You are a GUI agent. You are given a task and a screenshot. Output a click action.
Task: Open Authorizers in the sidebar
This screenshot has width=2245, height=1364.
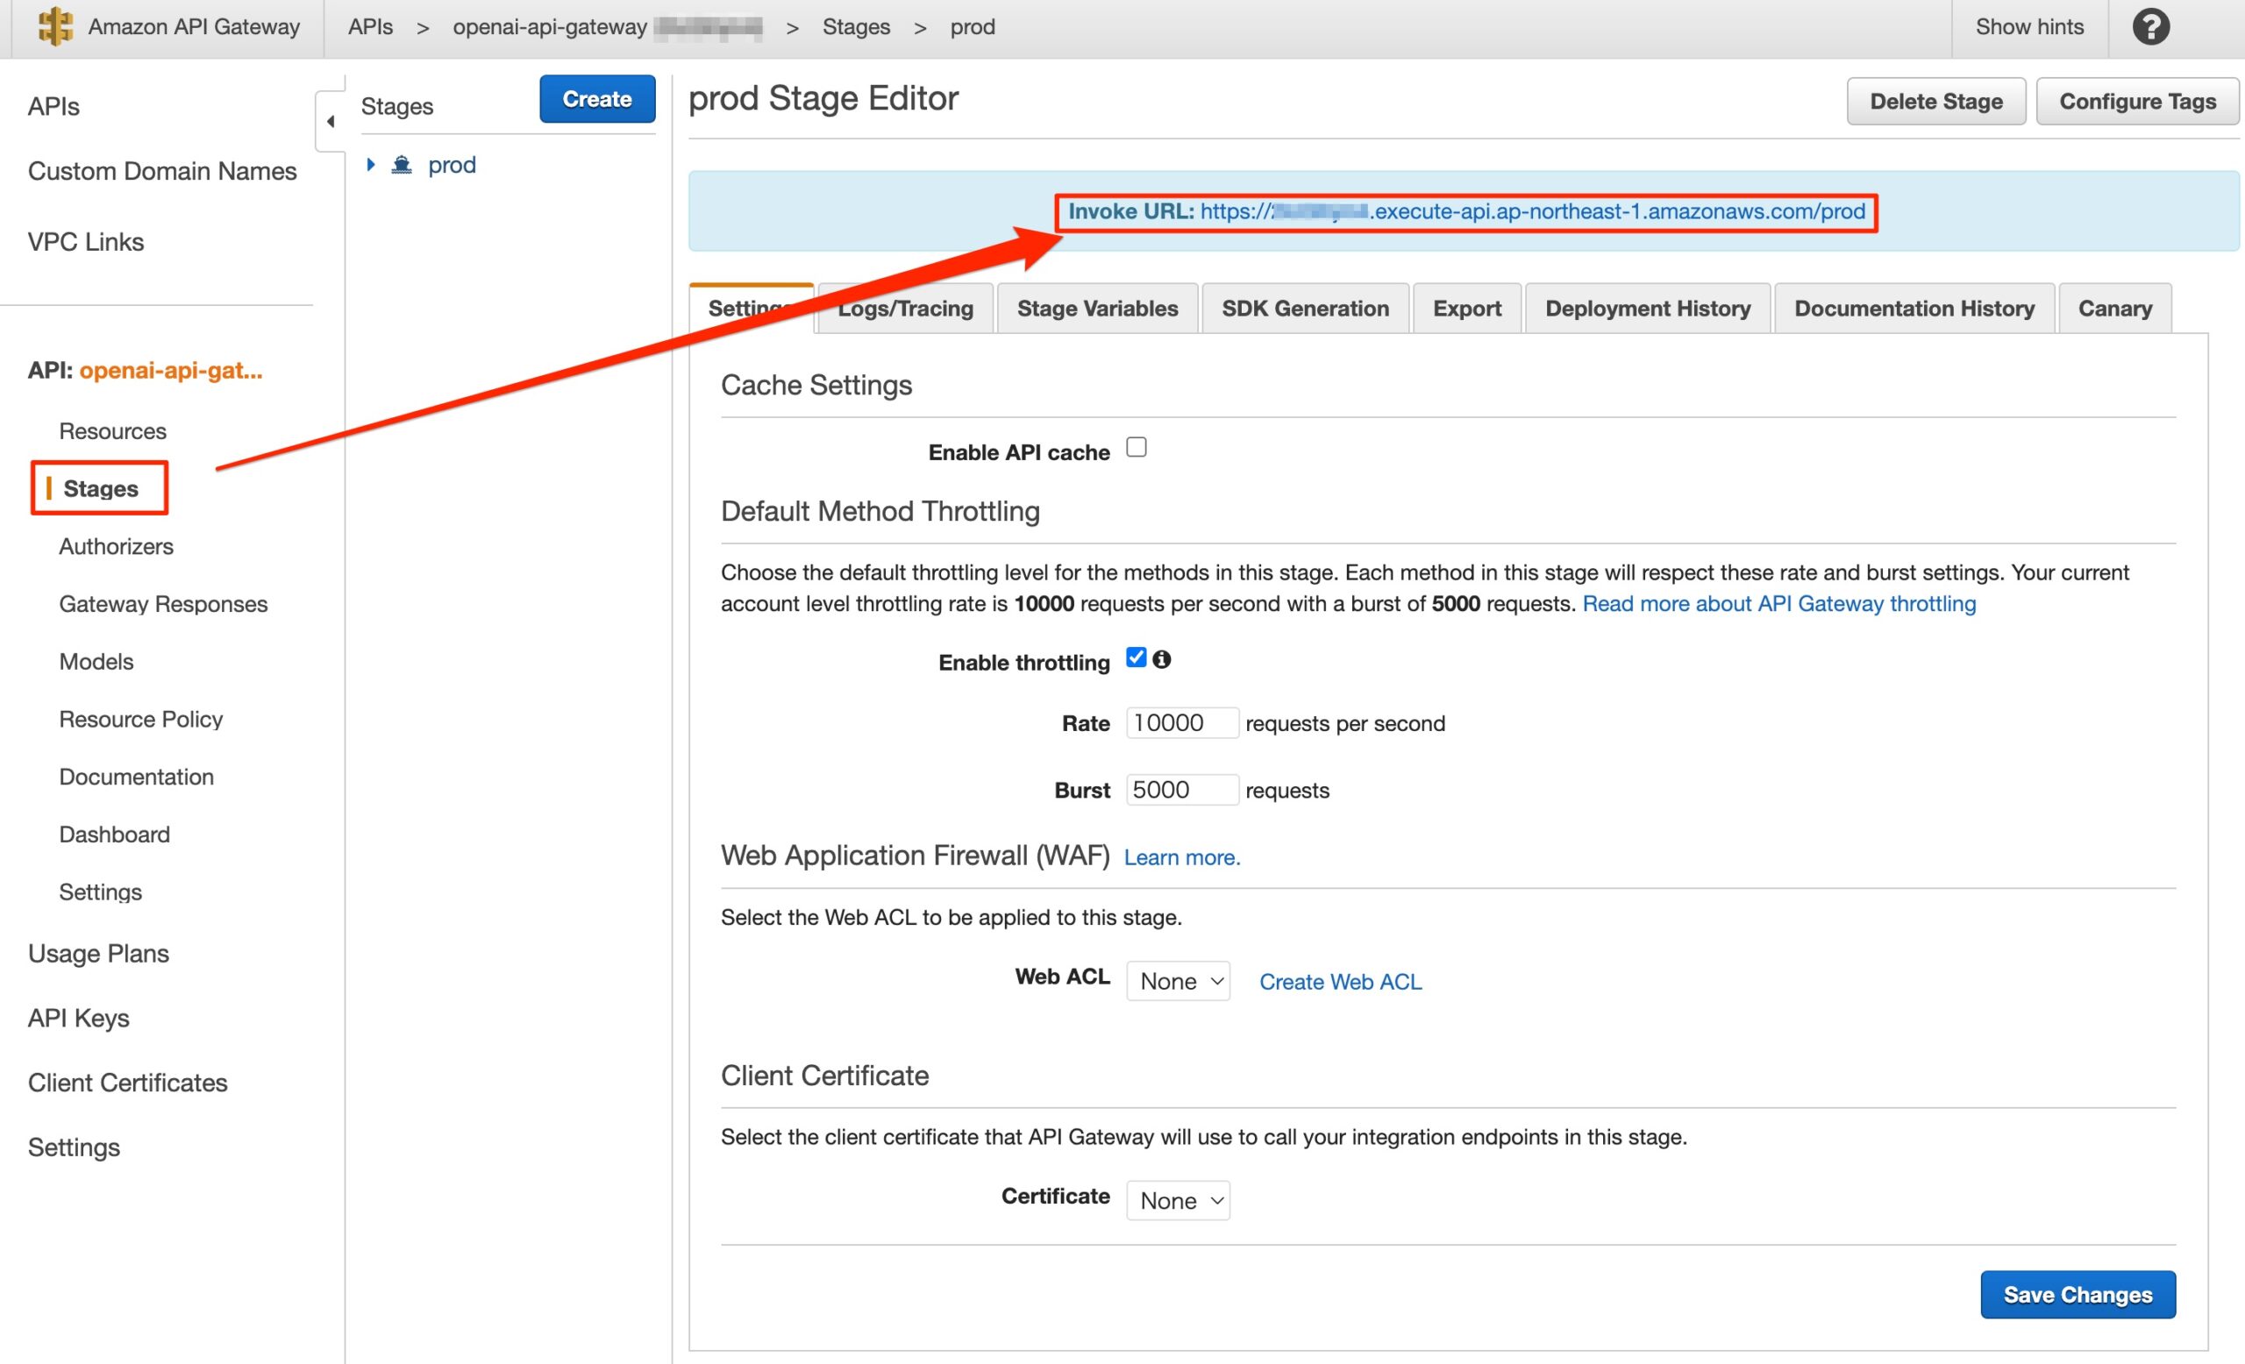pyautogui.click(x=117, y=546)
